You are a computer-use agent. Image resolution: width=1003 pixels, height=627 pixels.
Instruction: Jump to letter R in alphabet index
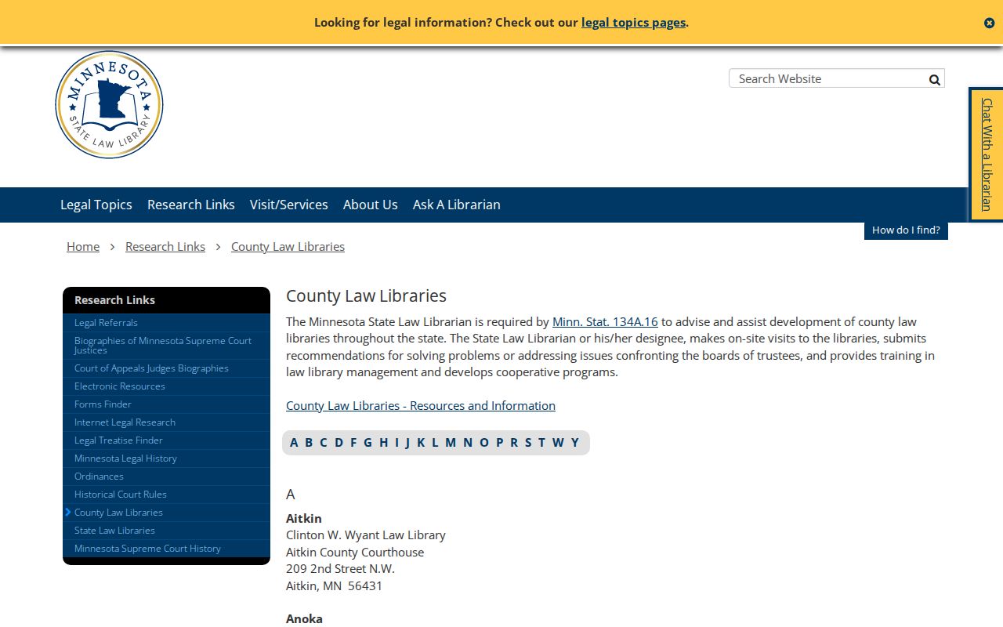click(514, 442)
